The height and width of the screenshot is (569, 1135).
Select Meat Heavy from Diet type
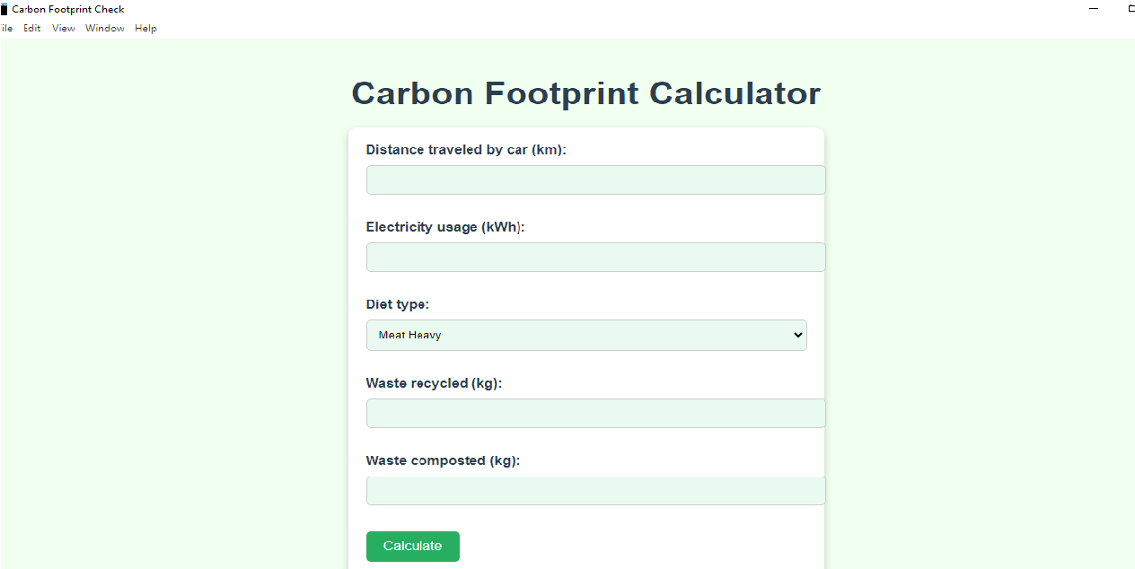click(586, 335)
